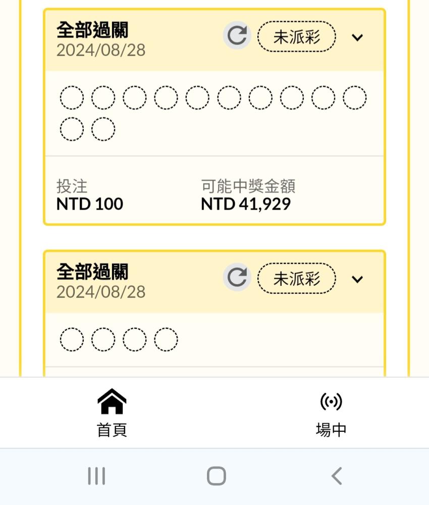Tap the live broadcast signal icon
Screen dimensions: 429x505
[331, 401]
